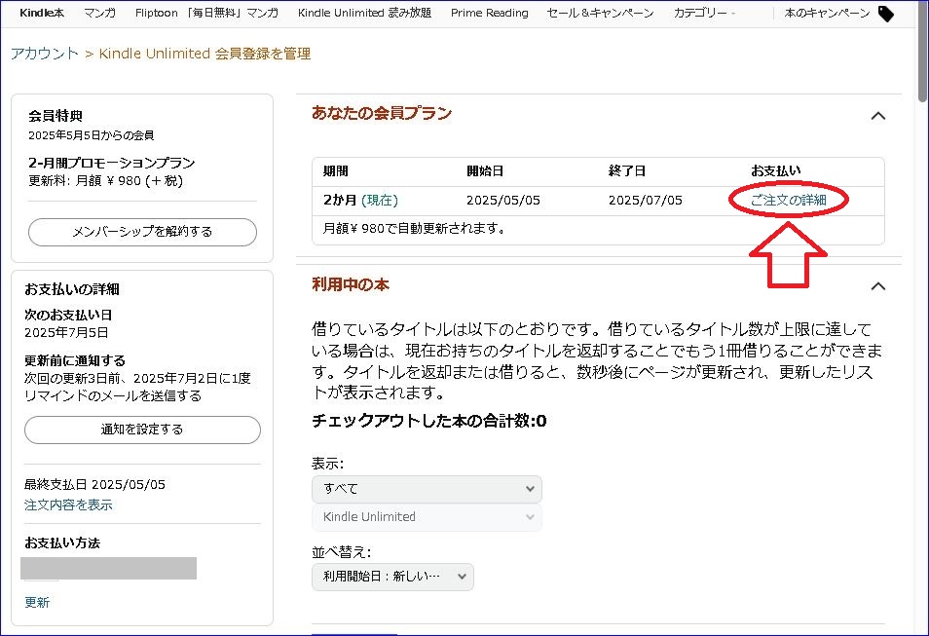Screen dimensions: 929x636
Task: Collapse the 利用中の本 section
Action: pyautogui.click(x=878, y=286)
